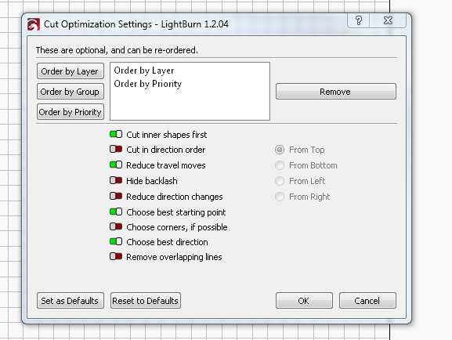Click Set as Defaults button
The height and width of the screenshot is (340, 452).
click(x=71, y=301)
